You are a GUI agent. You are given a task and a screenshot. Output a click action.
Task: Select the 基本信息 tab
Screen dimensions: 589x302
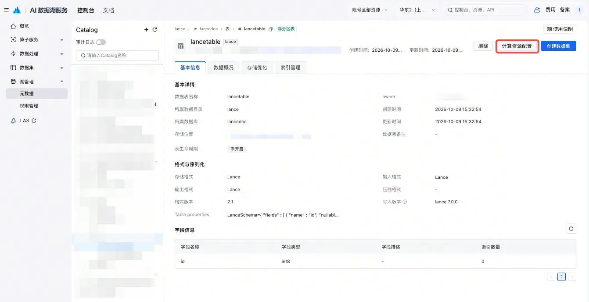point(190,68)
